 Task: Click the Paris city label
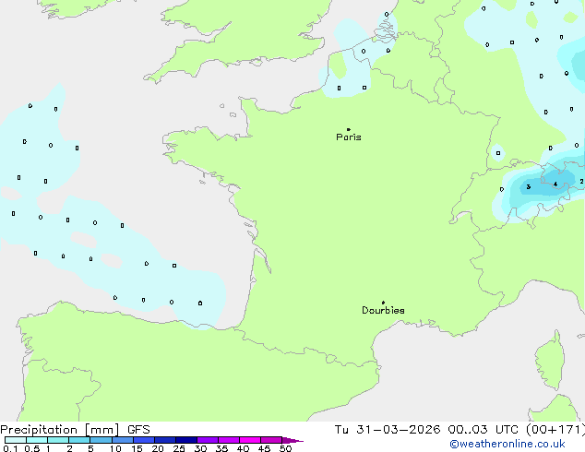tap(349, 137)
